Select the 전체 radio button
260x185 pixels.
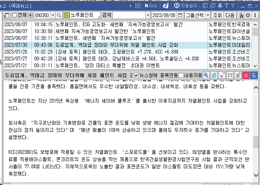tap(15, 15)
